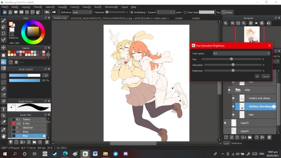This screenshot has height=158, width=281.
Task: Click the Saturation slider handle
Action: point(233,65)
